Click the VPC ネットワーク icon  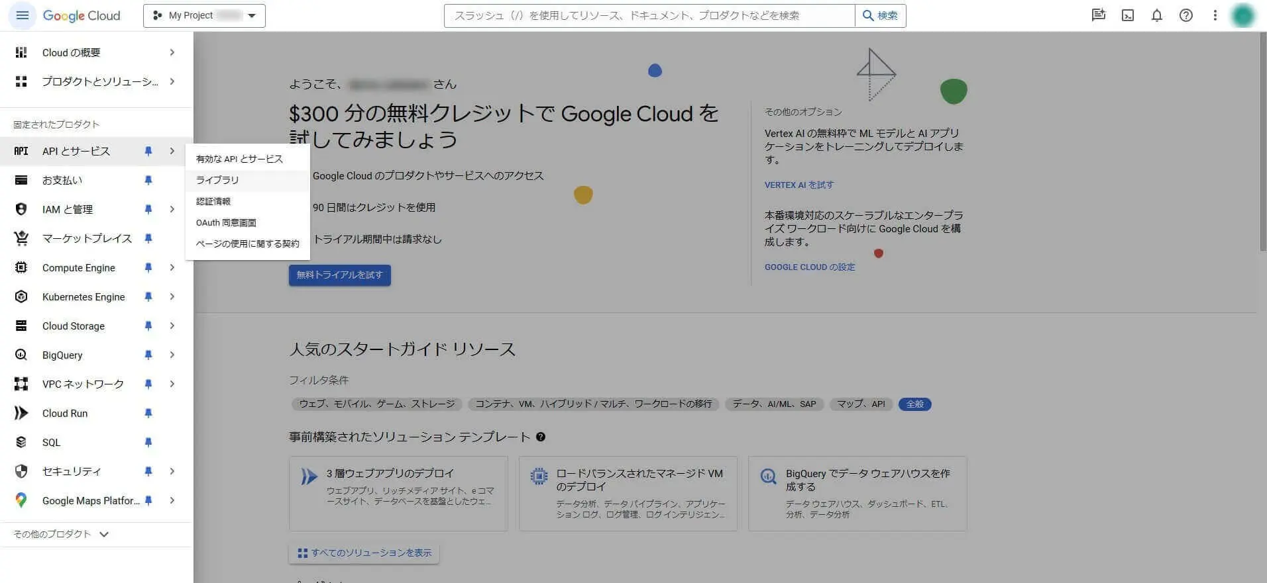coord(21,384)
